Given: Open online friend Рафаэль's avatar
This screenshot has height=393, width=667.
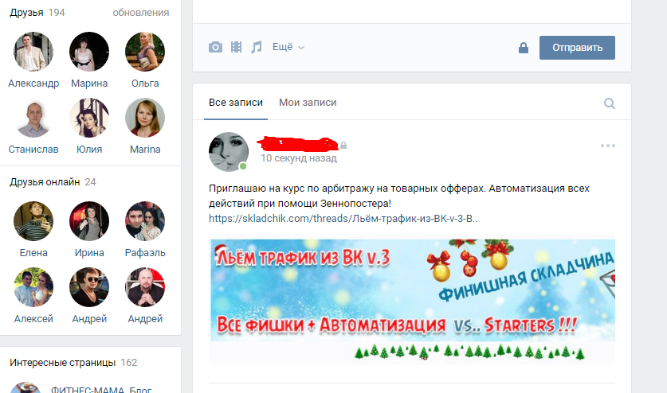Looking at the screenshot, I should [145, 221].
